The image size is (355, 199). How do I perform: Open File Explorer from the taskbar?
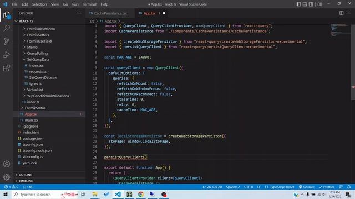pos(95,194)
